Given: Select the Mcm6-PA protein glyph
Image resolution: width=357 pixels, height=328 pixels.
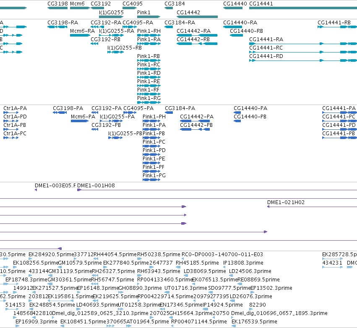Looking at the screenshot, I should 80,121.
